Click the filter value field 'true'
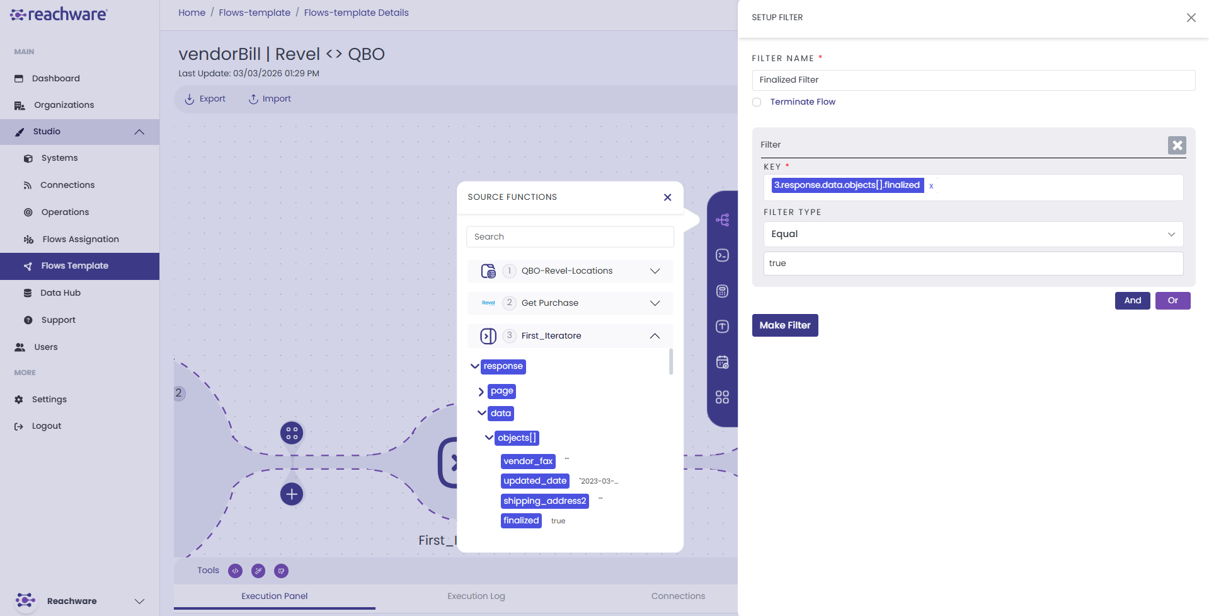Image resolution: width=1209 pixels, height=616 pixels. 973,264
